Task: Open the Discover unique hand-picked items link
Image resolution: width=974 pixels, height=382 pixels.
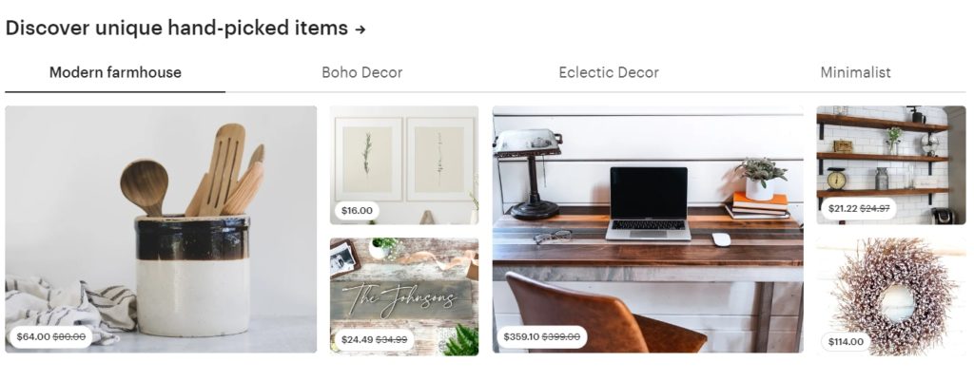Action: [185, 28]
